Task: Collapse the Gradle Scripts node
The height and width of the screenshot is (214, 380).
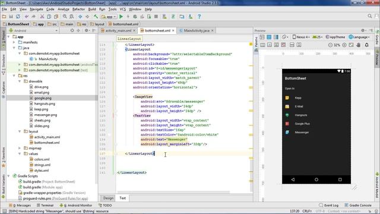Action: pyautogui.click(x=9, y=176)
